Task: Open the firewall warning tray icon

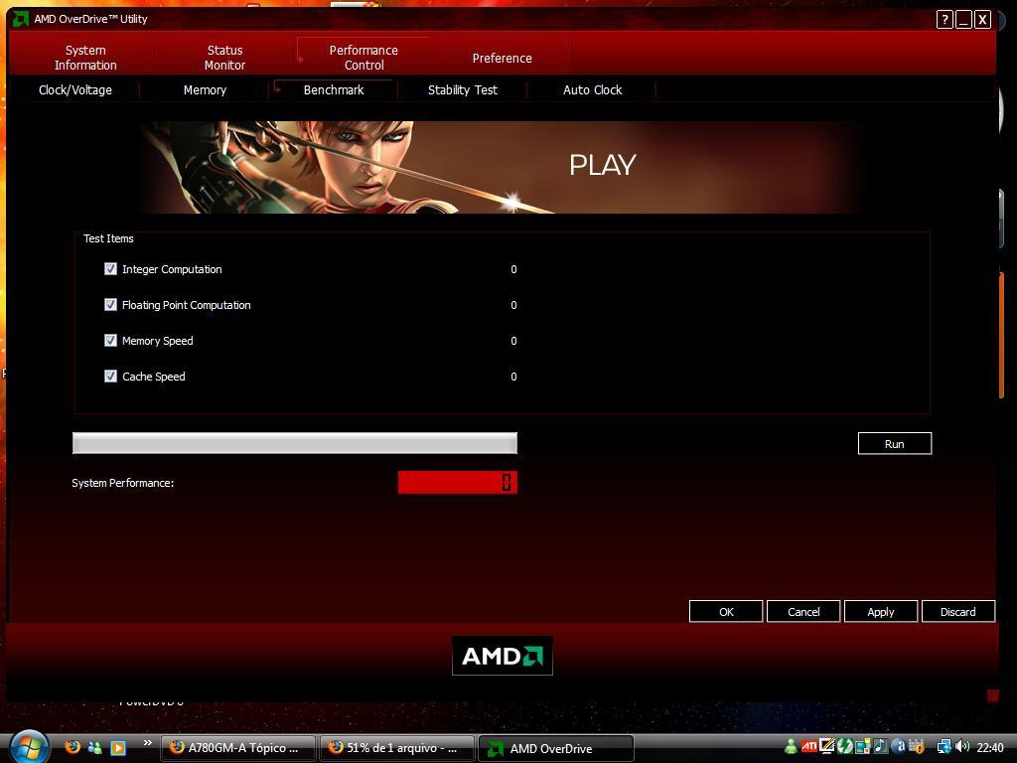Action: coord(917,747)
